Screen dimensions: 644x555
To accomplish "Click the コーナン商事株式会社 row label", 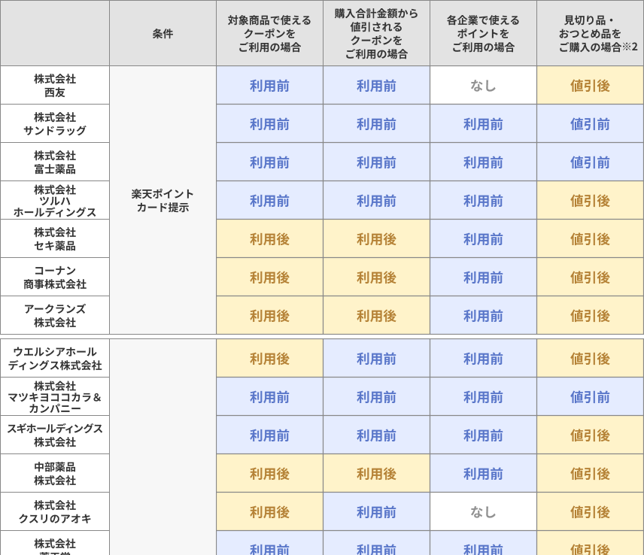I will 54,276.
